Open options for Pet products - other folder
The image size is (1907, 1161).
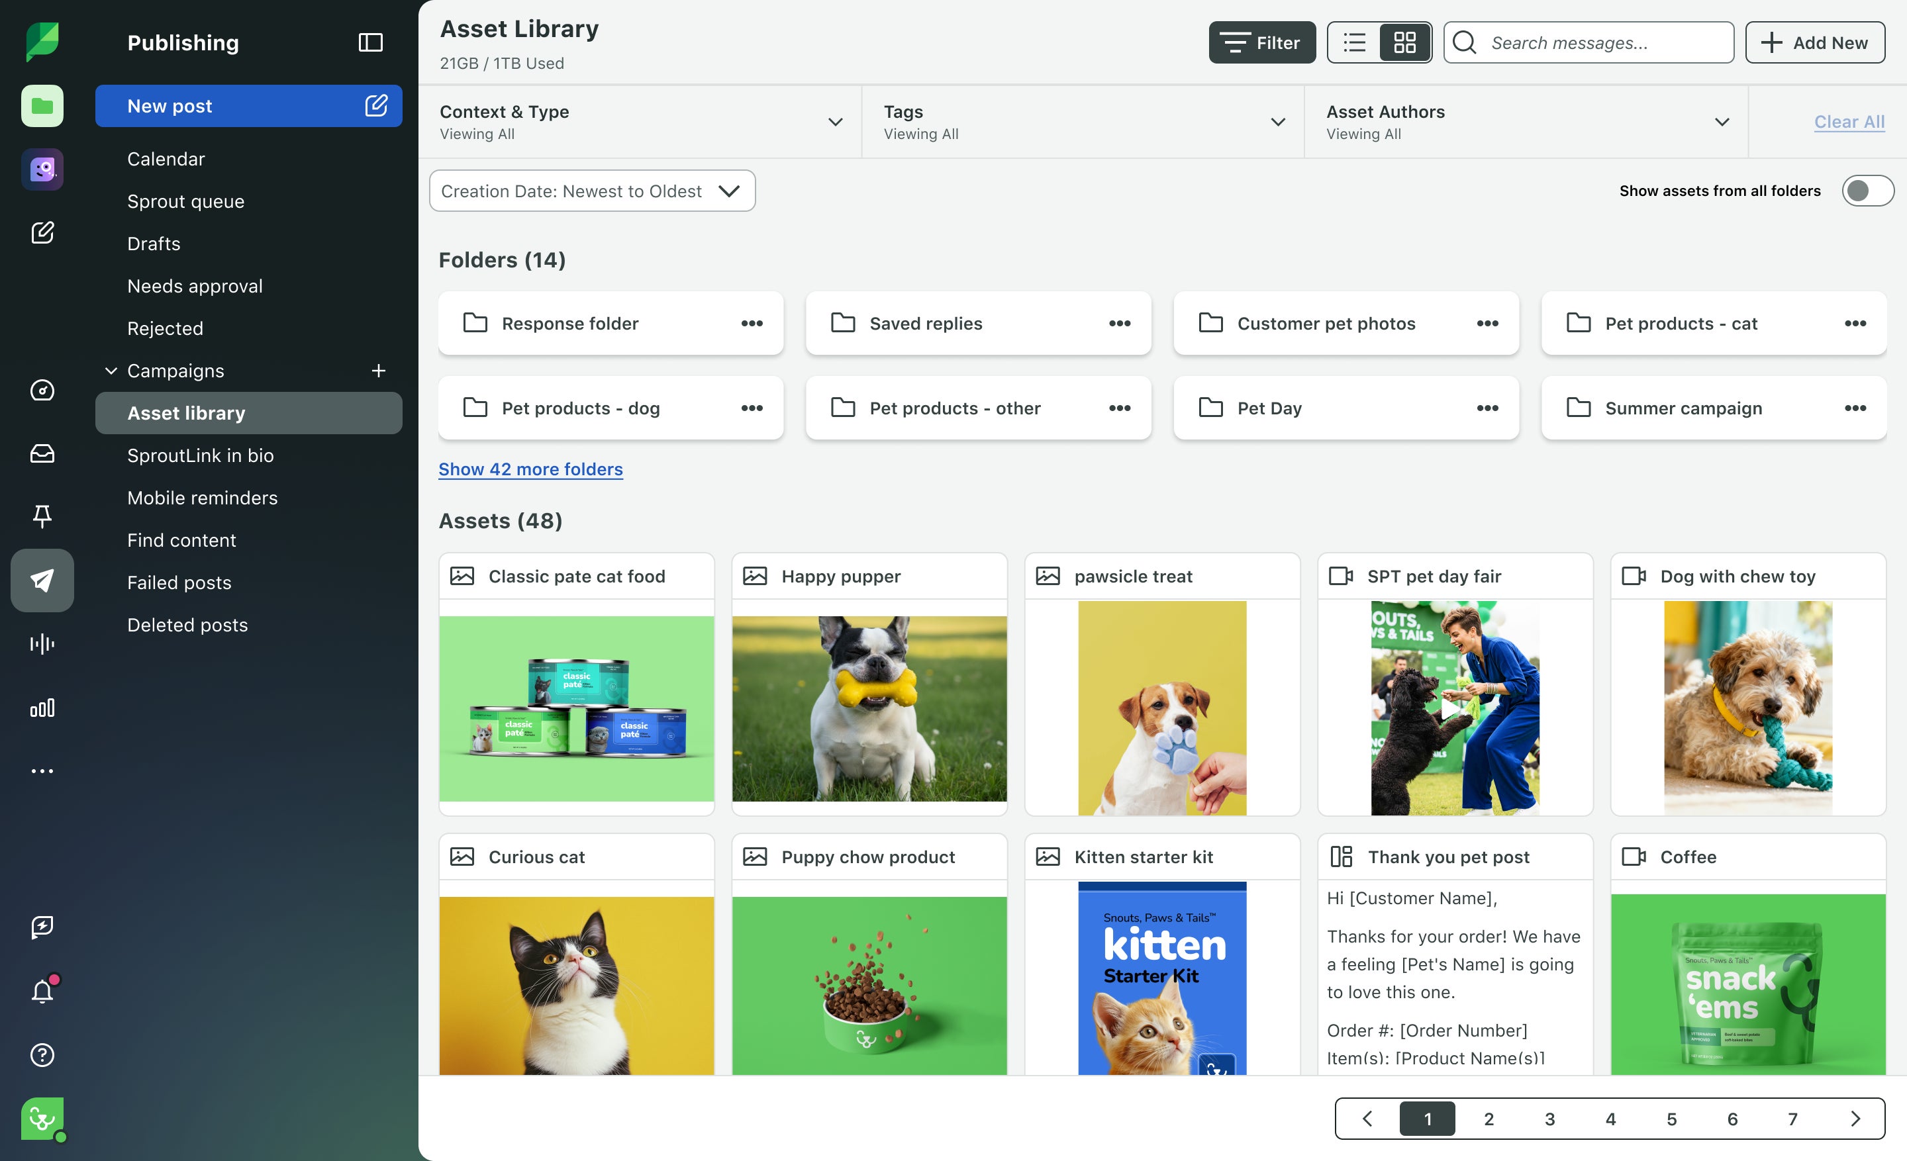click(1119, 408)
